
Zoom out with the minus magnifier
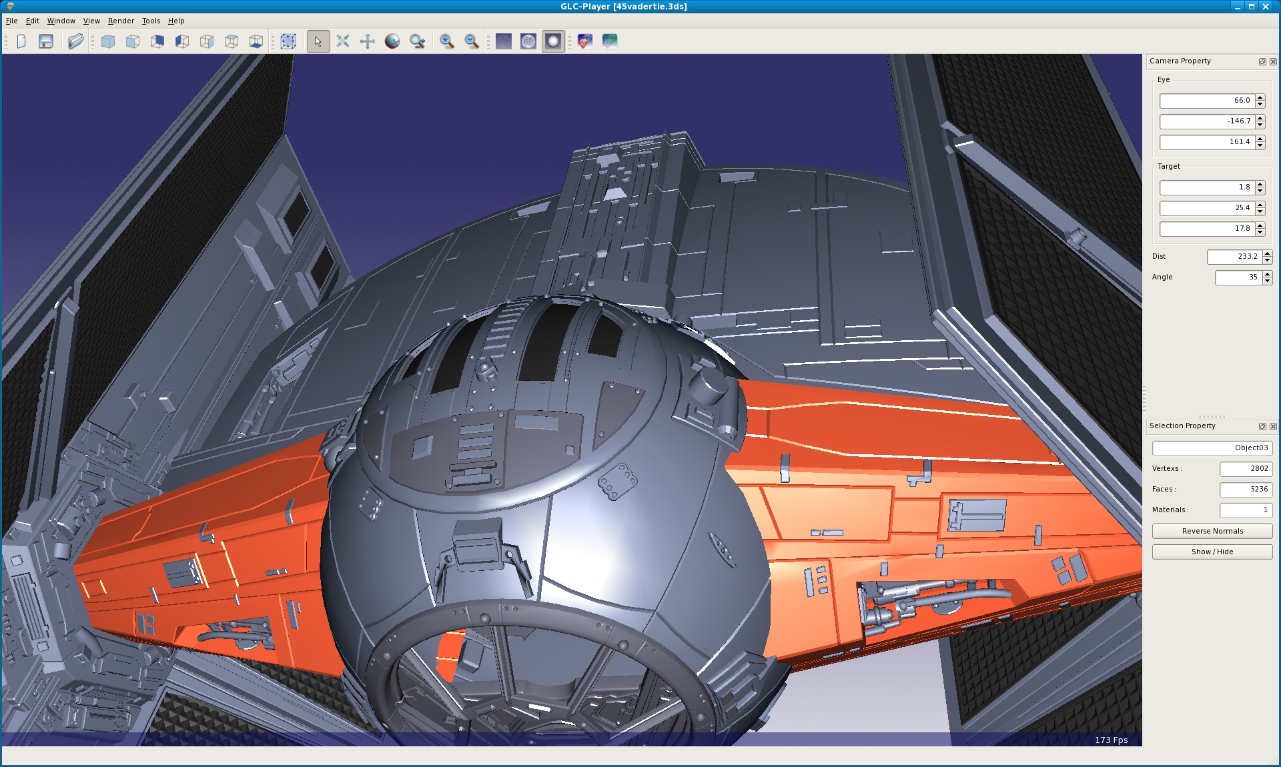[472, 41]
